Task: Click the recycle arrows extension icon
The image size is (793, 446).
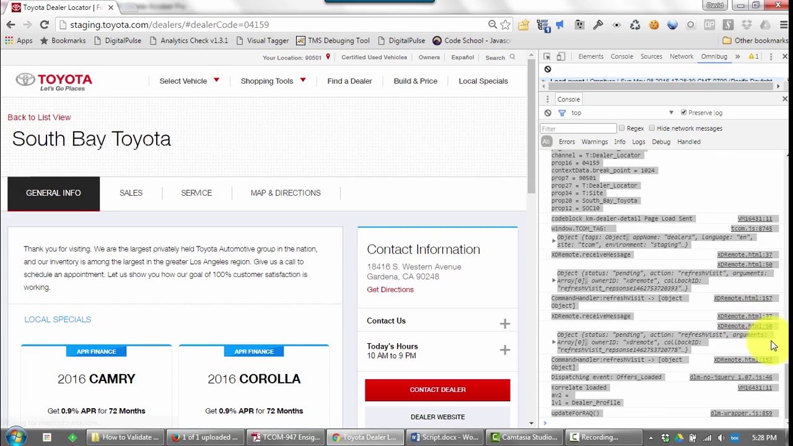Action: (635, 25)
